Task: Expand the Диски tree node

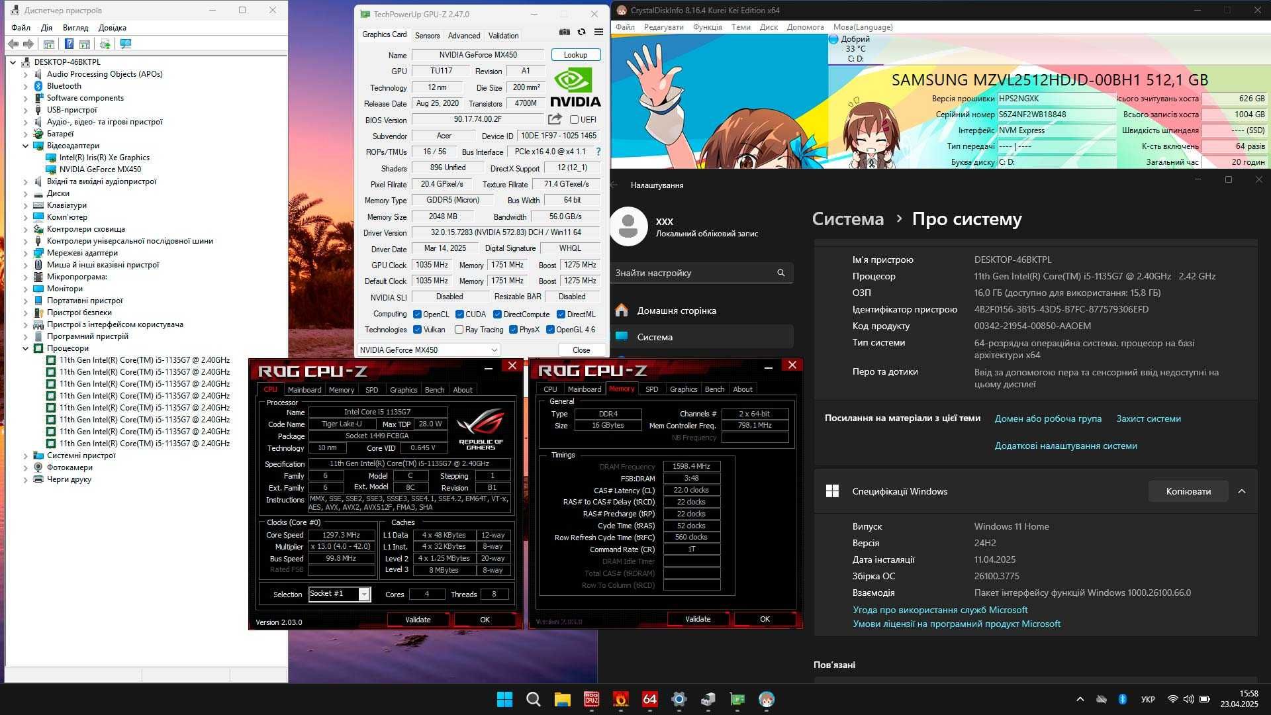Action: [26, 193]
